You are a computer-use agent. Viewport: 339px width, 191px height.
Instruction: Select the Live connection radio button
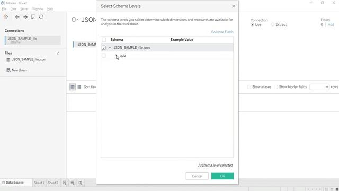click(252, 24)
